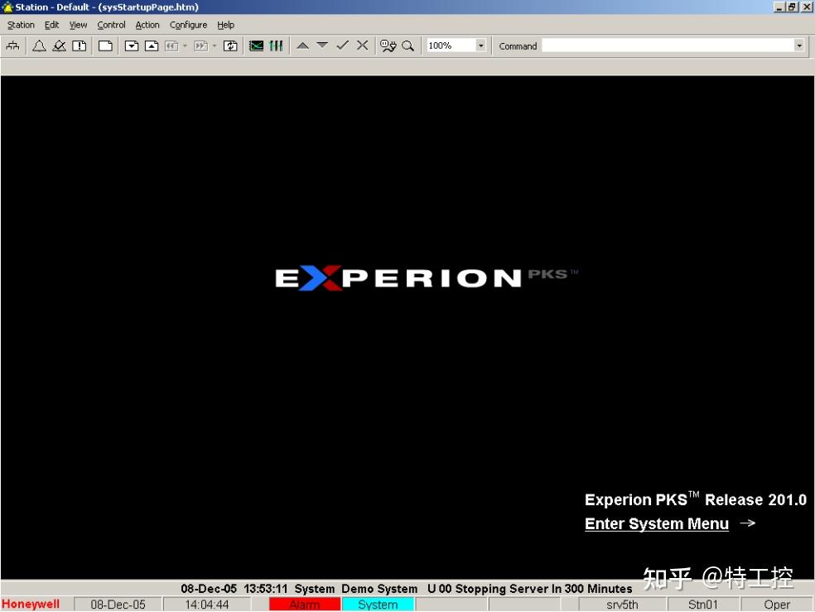Expand the Back history dropdown arrow
The height and width of the screenshot is (612, 815).
pos(185,46)
